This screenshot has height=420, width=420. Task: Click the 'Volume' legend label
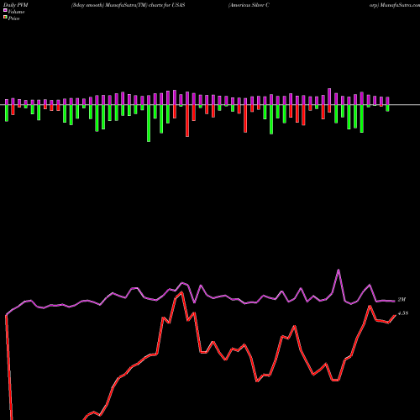click(x=16, y=12)
